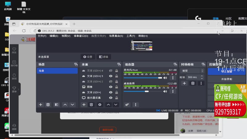Open 设备 tab in Logitech window
The height and width of the screenshot is (139, 247).
(x=216, y=19)
